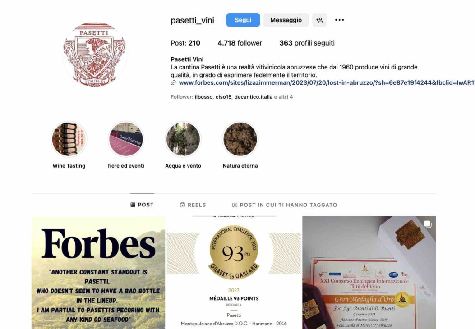Open the fiere ed eventi highlight
Viewport: 475px width, 329px height.
click(x=126, y=139)
